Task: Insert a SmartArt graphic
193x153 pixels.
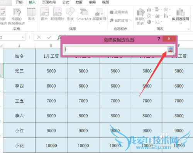Action: (x=84, y=14)
